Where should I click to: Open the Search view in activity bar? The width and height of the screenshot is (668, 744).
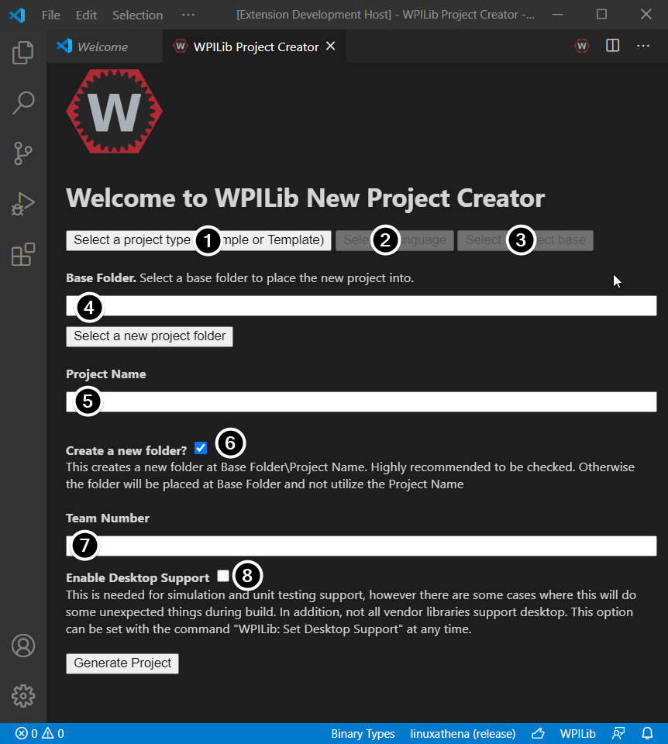pos(22,103)
